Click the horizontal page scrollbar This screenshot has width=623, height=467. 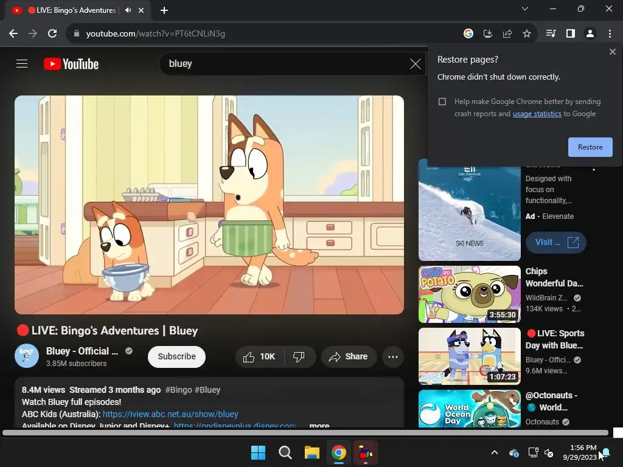(305, 433)
